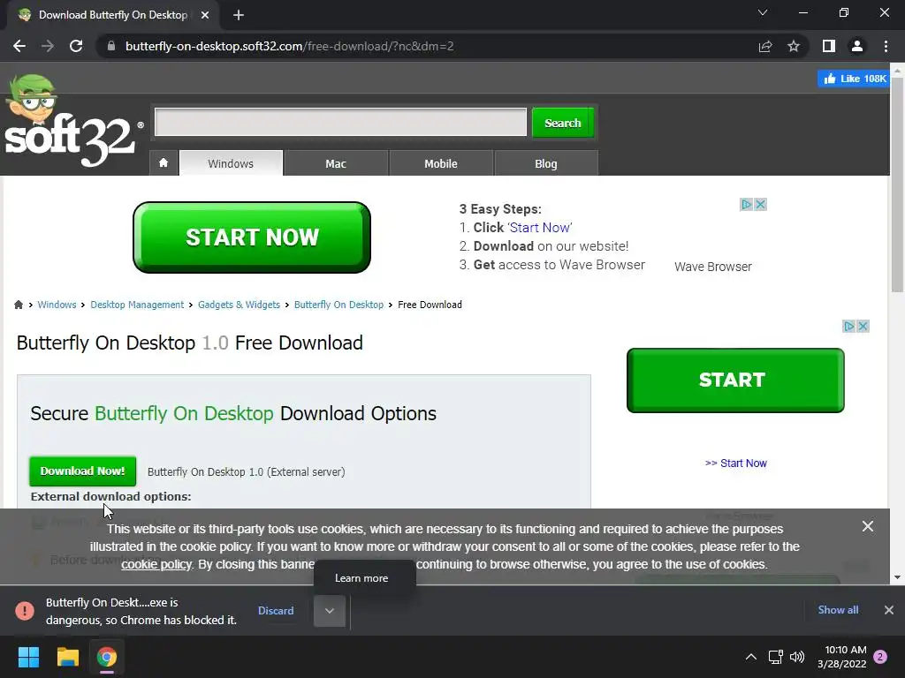Viewport: 905px width, 678px height.
Task: Click the browser forward arrow
Action: pos(48,46)
